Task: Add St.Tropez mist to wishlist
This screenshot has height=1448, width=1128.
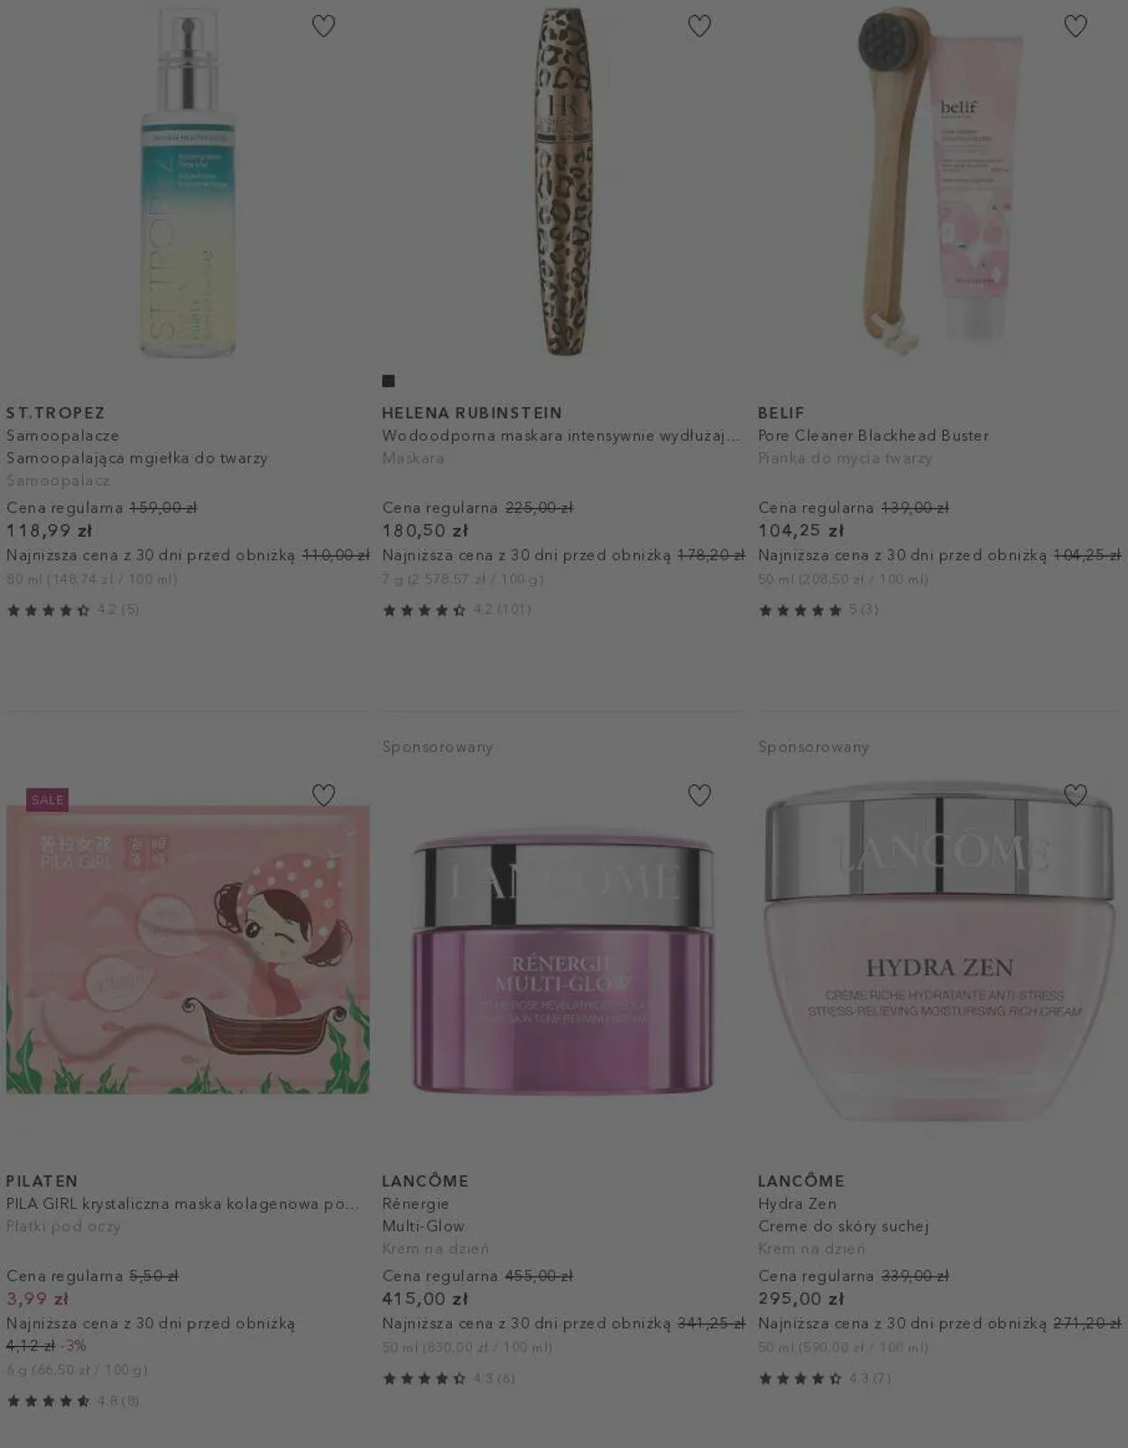Action: [323, 26]
